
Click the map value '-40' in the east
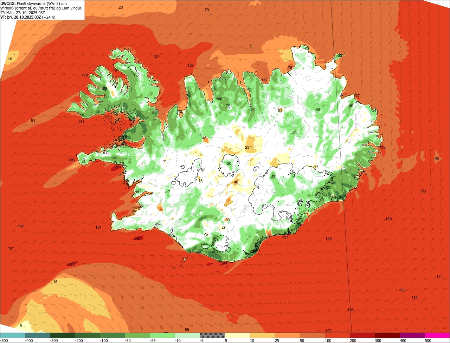(350, 106)
